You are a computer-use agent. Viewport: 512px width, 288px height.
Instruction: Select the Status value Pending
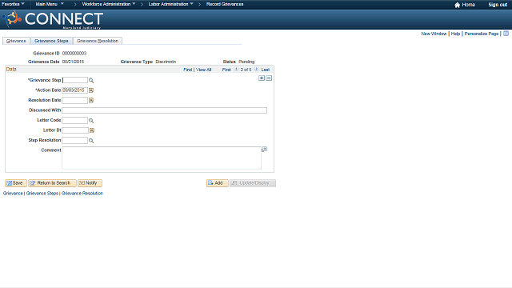tap(246, 62)
